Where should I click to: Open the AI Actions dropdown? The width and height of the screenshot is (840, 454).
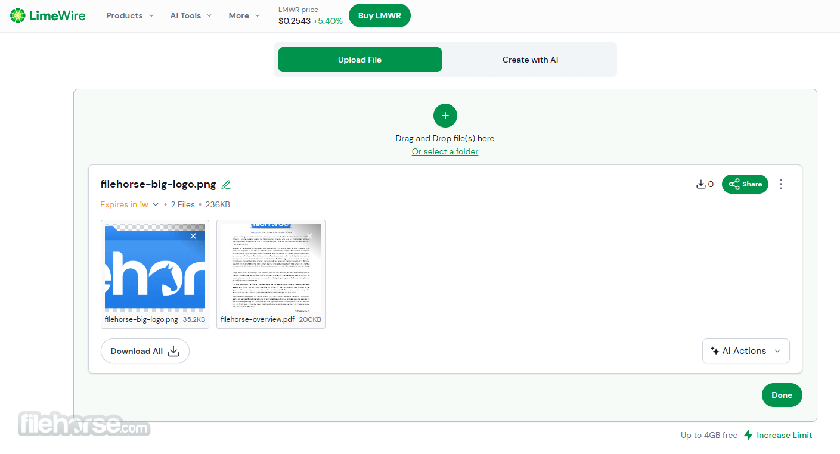(x=746, y=351)
